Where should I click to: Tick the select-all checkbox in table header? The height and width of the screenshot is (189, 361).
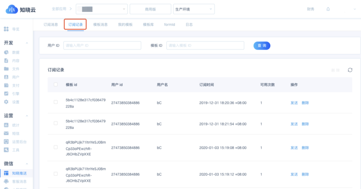coord(56,84)
